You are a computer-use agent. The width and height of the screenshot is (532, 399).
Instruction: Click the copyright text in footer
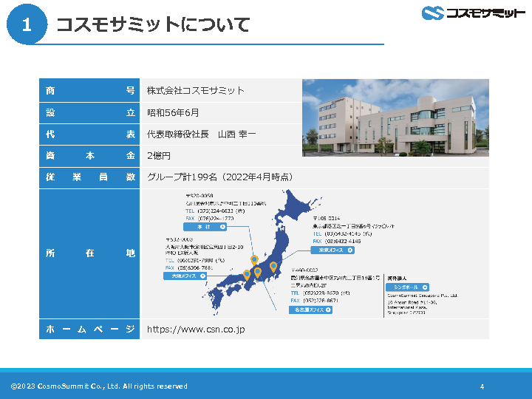[99, 386]
